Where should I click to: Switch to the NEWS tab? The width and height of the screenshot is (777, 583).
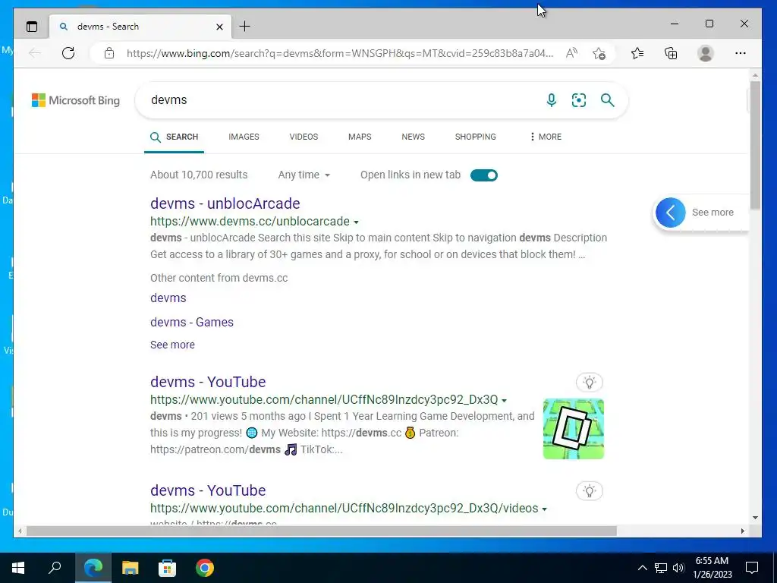[x=414, y=137]
